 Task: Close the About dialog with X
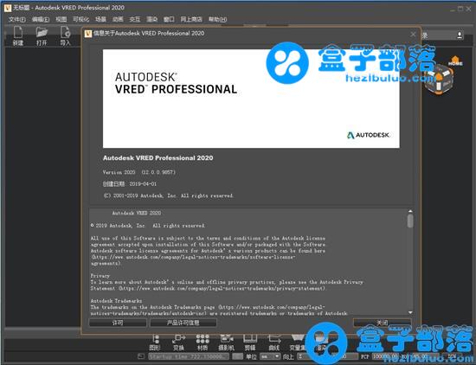point(413,35)
